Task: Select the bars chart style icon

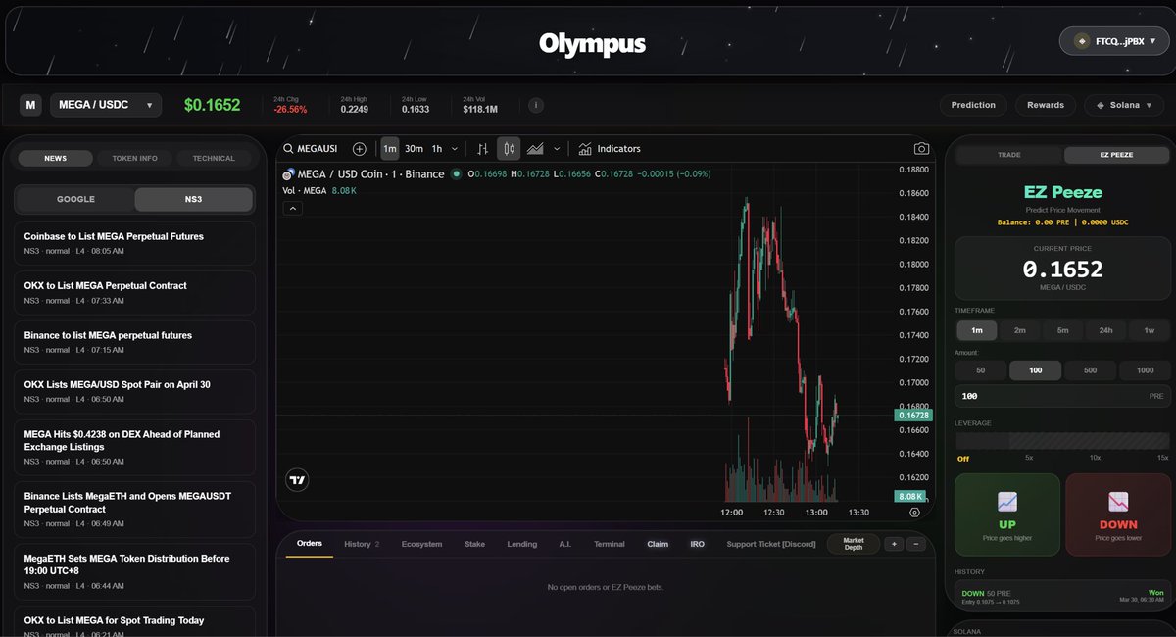Action: point(482,149)
